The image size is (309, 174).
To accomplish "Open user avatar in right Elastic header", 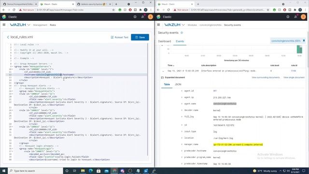I will tap(303, 17).
